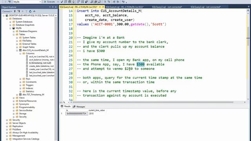Click the Display Estimated Execution Plan icon

click(66, 2)
